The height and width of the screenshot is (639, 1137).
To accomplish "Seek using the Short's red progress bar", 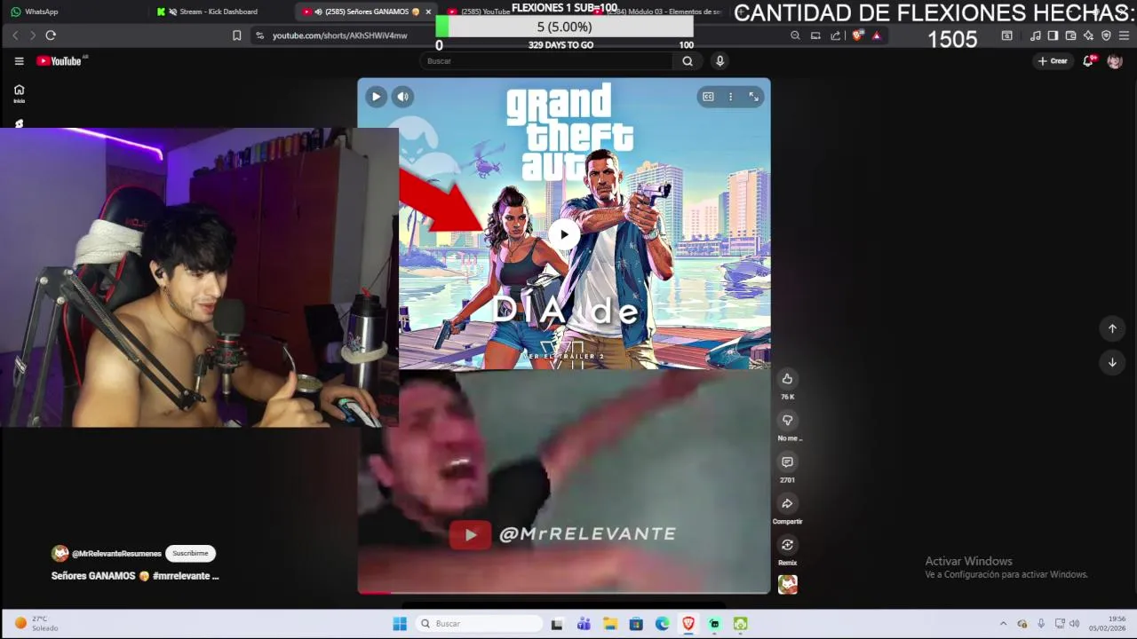I will (563, 592).
